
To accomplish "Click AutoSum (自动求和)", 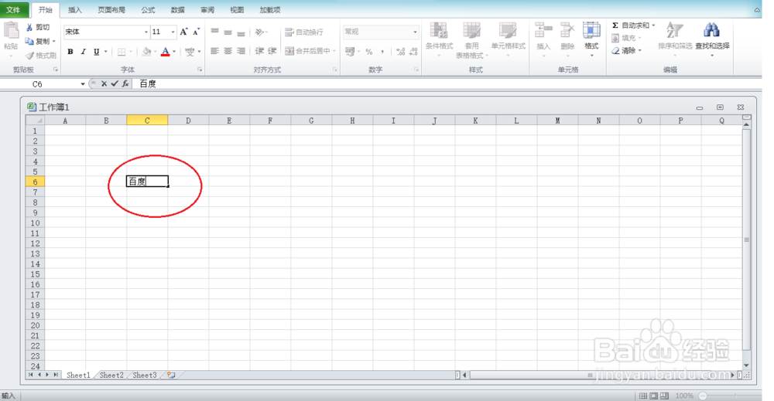I will click(633, 25).
